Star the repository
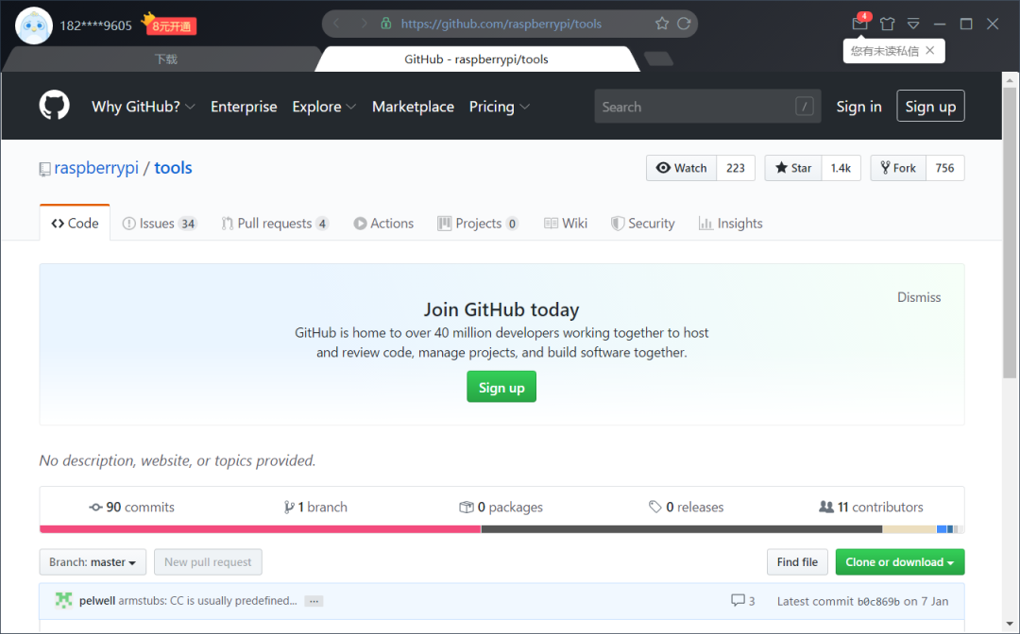Screen dimensions: 1020x634 click(793, 168)
